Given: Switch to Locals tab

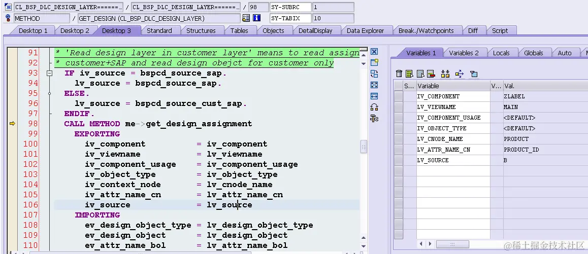Looking at the screenshot, I should point(501,53).
